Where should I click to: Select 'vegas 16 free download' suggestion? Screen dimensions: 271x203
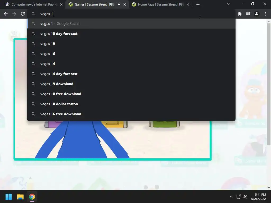tap(131, 114)
